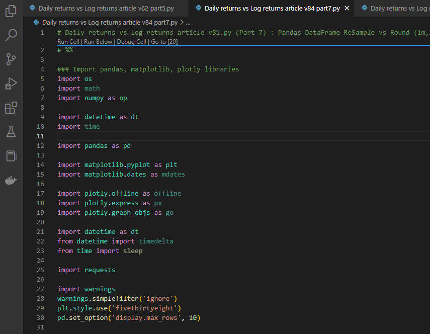Close the v84 part7.py tab
This screenshot has width=430, height=334.
[347, 8]
